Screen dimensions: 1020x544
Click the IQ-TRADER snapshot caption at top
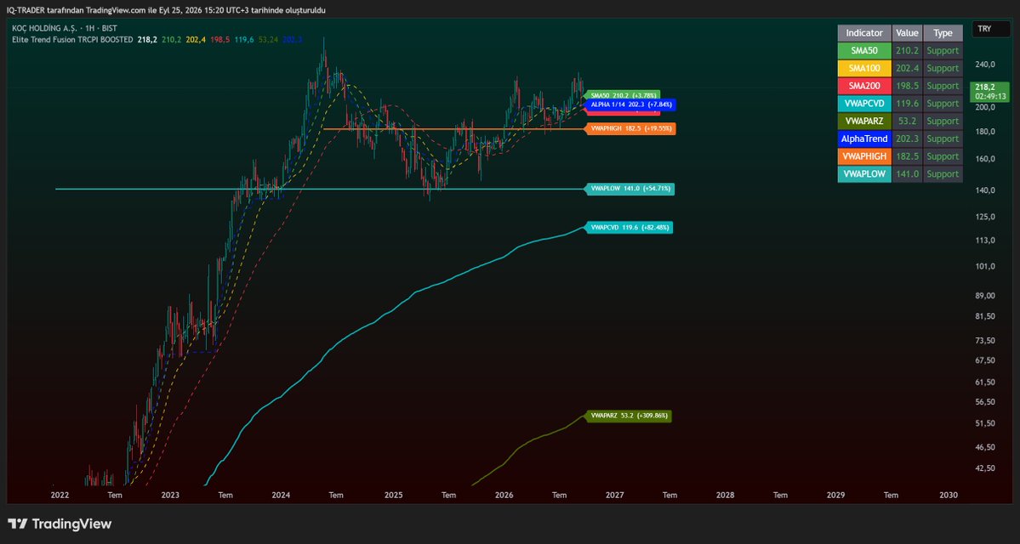[x=168, y=9]
